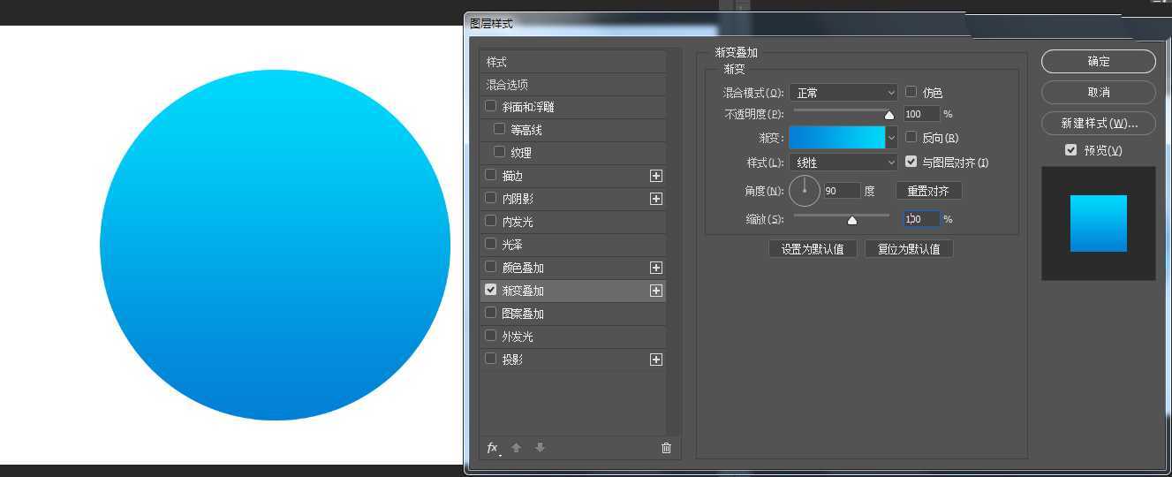
Task: Click the 确定 button
Action: click(1098, 61)
